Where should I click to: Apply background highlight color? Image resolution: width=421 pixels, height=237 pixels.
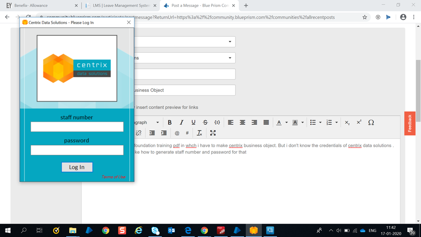click(x=295, y=123)
